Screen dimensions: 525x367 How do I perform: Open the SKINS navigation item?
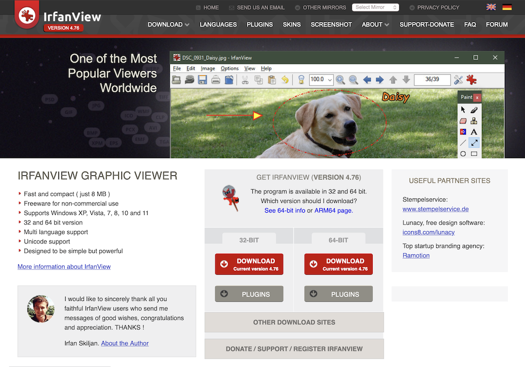[292, 25]
